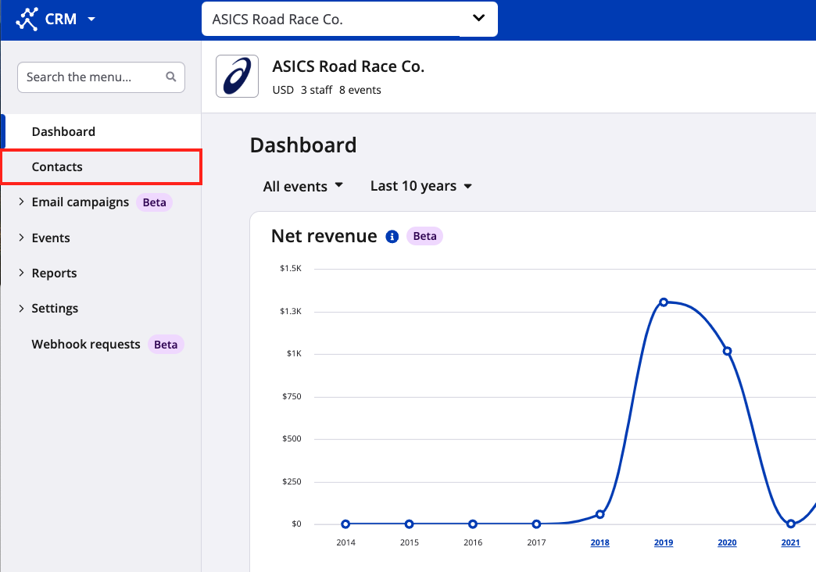This screenshot has width=816, height=572.
Task: Click the 2019 peak data point
Action: click(664, 302)
